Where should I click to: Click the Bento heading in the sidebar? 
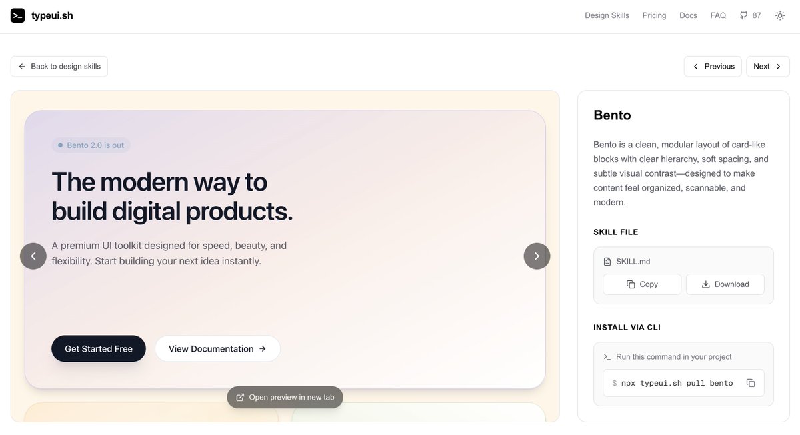click(612, 115)
